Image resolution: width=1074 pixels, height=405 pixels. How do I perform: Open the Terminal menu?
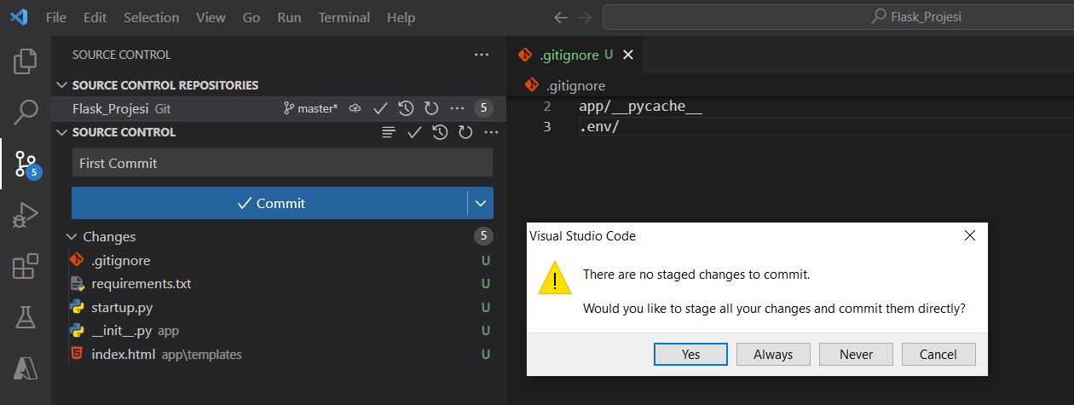click(344, 17)
